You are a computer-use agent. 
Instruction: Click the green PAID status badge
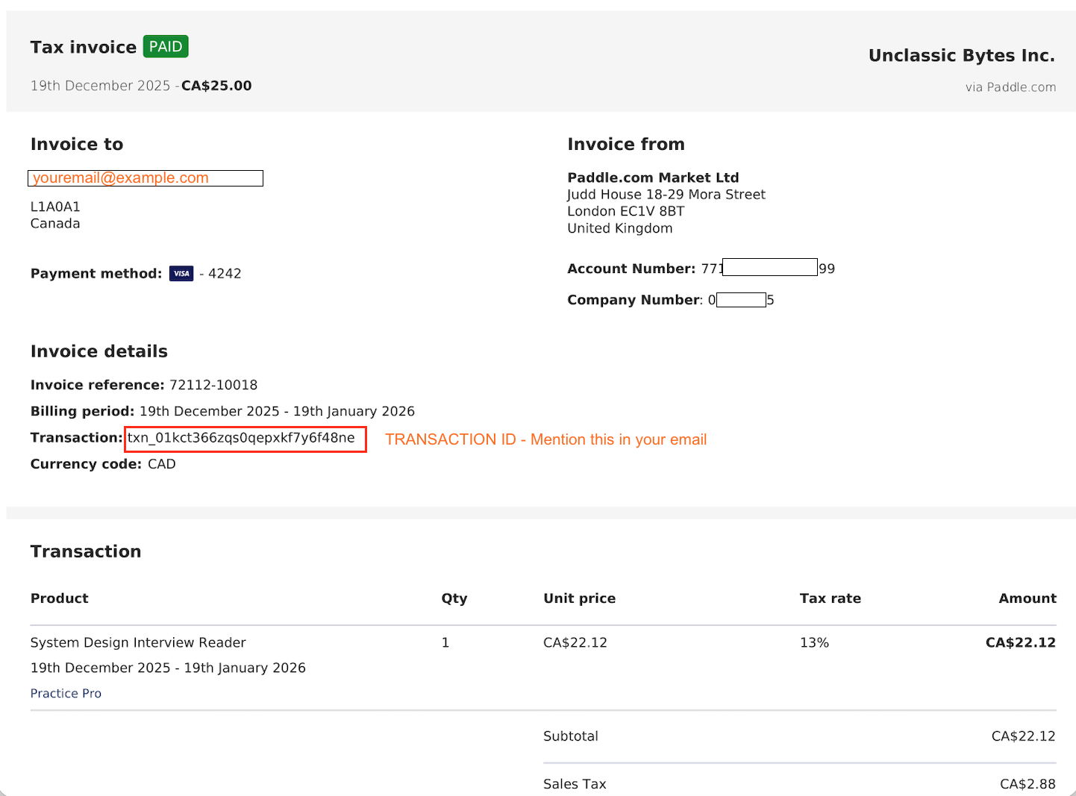click(x=165, y=46)
